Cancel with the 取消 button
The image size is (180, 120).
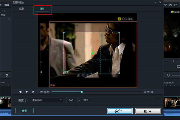coord(148,111)
